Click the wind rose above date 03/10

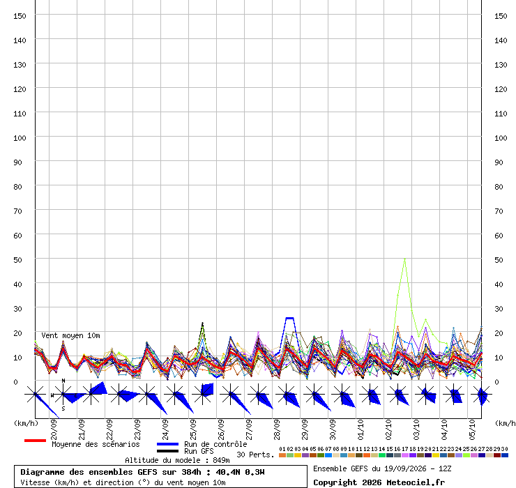[426, 394]
